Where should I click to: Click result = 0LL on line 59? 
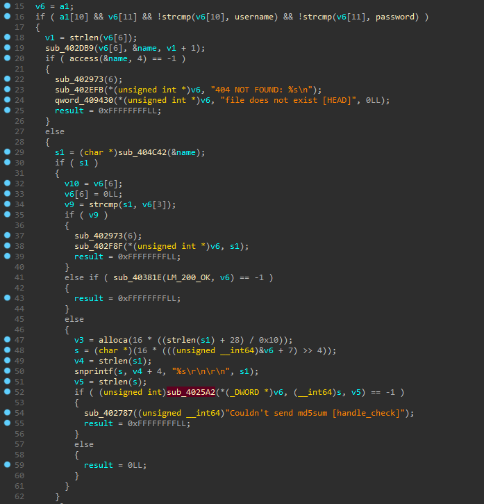tap(115, 465)
